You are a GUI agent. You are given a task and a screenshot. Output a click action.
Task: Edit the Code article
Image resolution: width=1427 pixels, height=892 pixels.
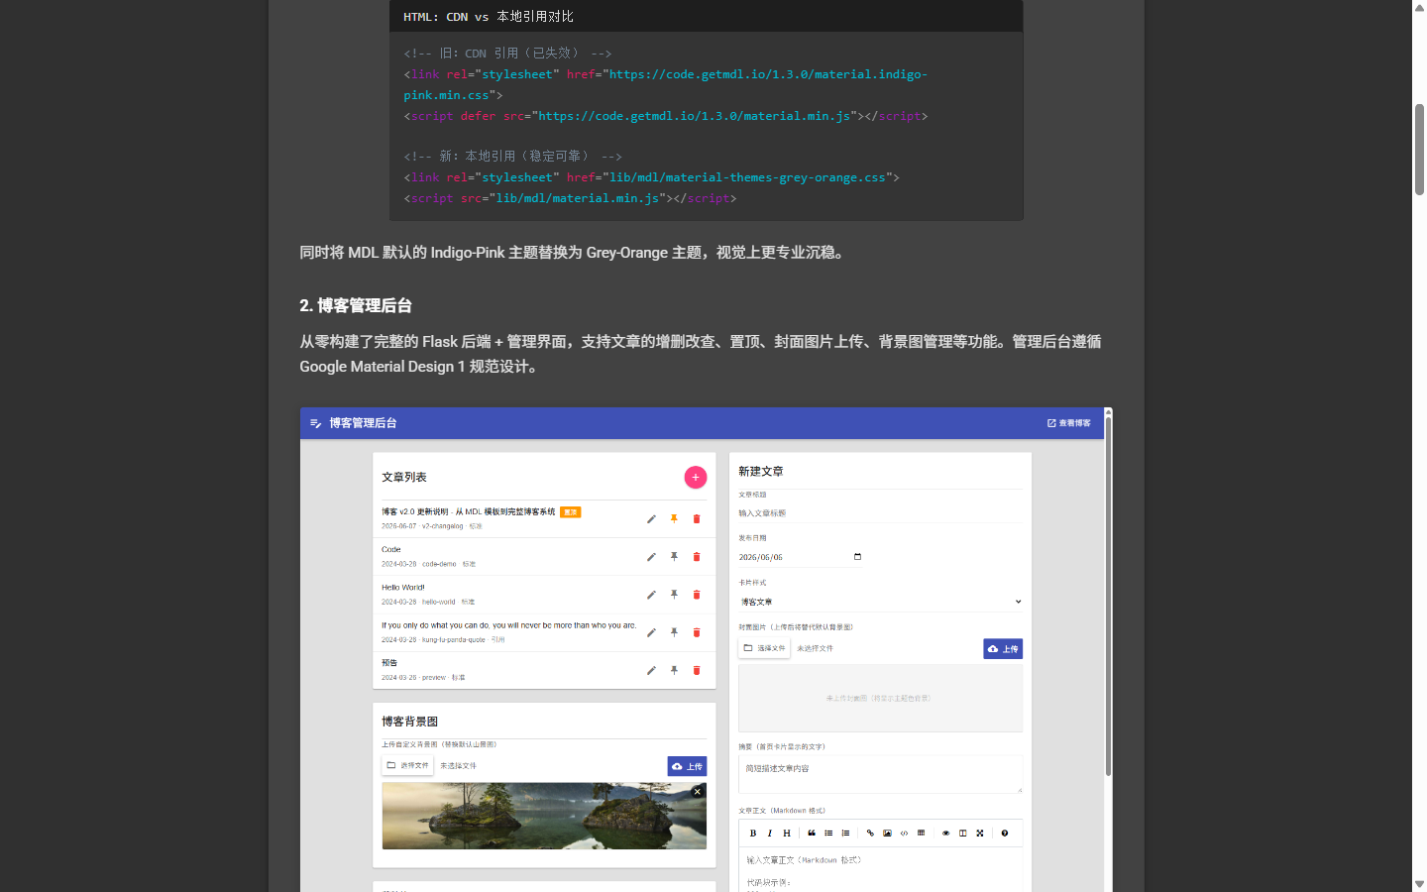(x=651, y=557)
